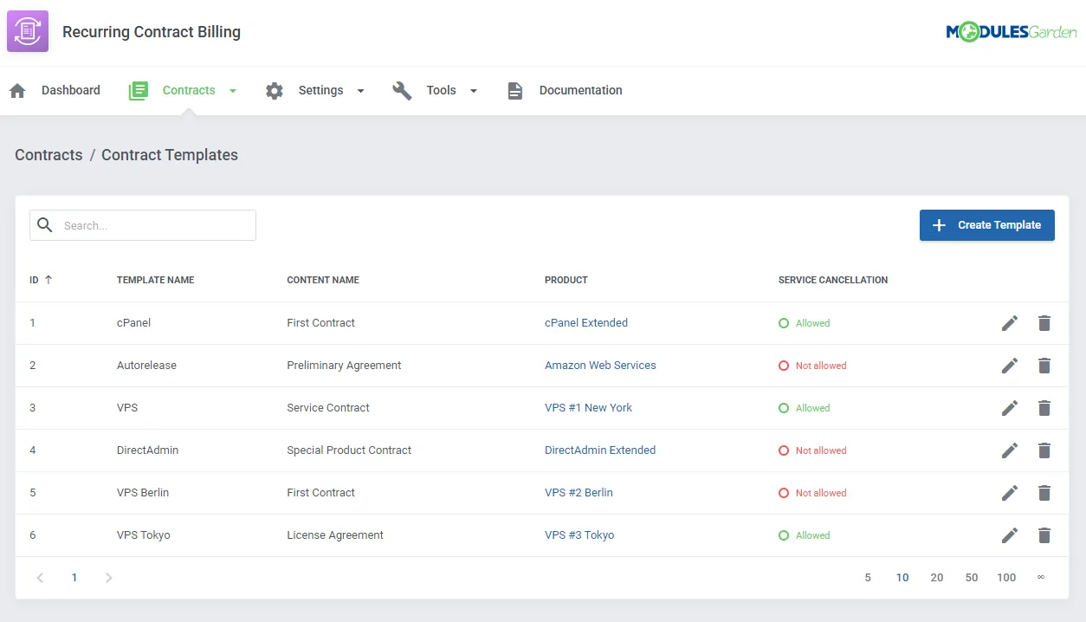Sort by the Service Cancellation column header
The height and width of the screenshot is (622, 1086).
click(x=833, y=280)
